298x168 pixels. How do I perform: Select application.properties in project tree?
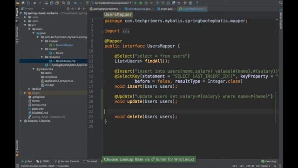point(59,81)
